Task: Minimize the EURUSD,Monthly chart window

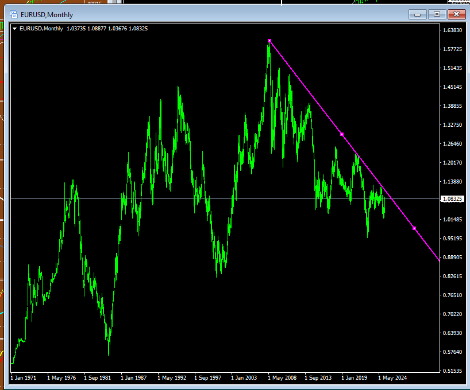Action: coord(417,14)
